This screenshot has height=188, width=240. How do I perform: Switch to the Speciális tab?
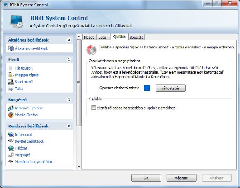(x=136, y=37)
